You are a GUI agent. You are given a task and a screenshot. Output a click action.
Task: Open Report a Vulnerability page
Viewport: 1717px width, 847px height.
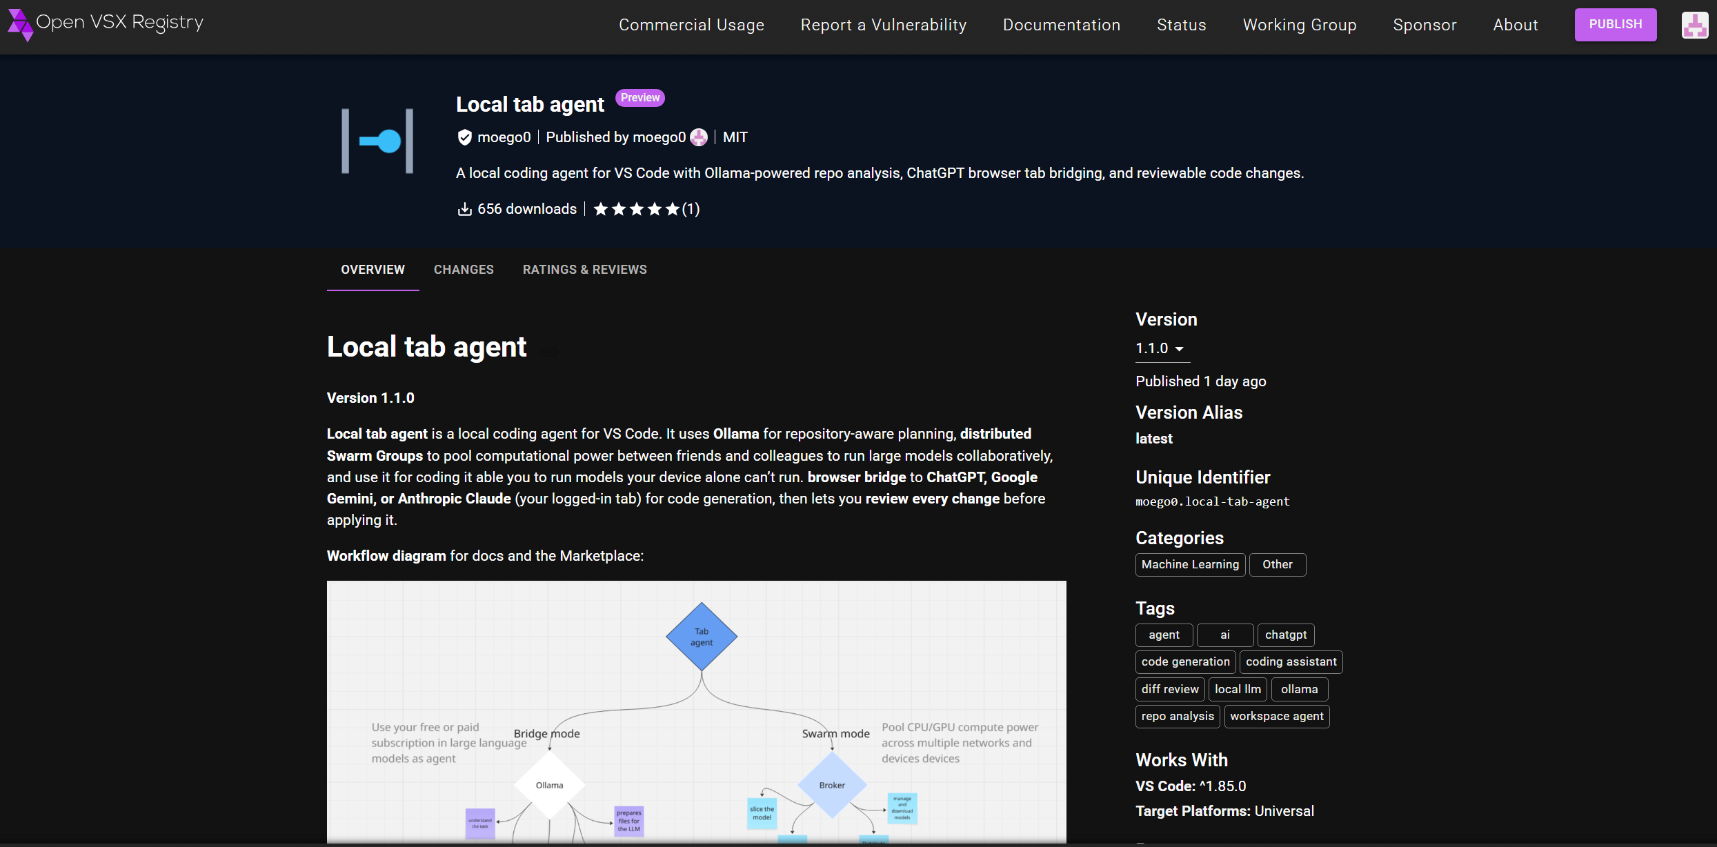tap(884, 25)
